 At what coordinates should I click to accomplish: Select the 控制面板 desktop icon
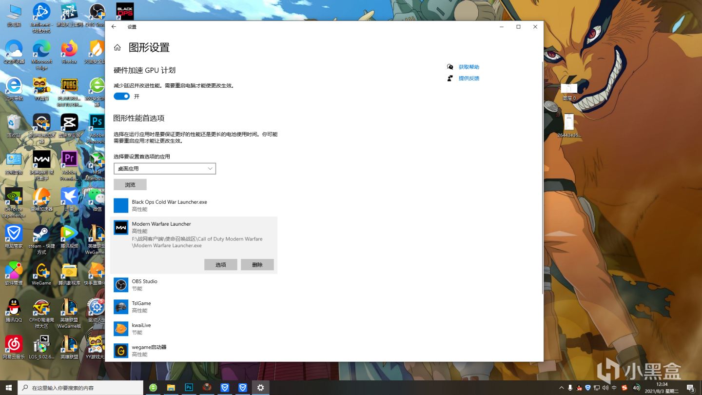14,163
